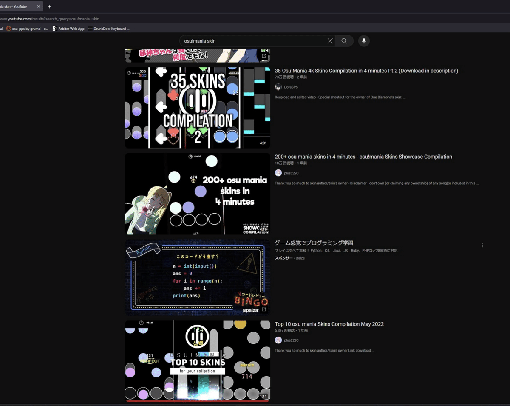Click the 200+ osu mania skins video thumbnail
The height and width of the screenshot is (406, 510).
point(197,194)
